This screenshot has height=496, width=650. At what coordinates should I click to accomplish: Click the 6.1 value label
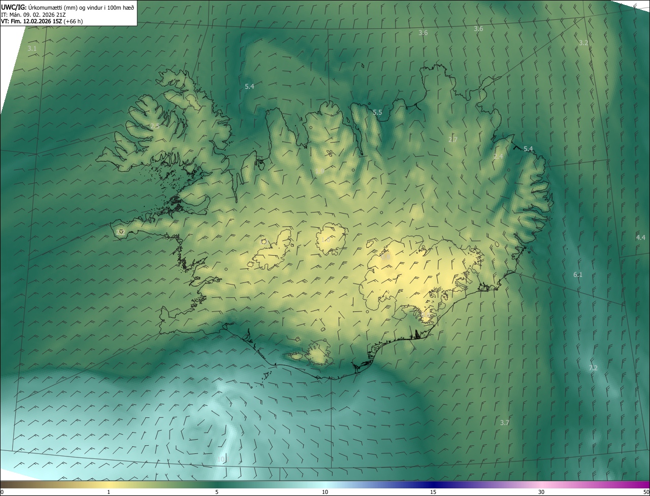click(578, 275)
